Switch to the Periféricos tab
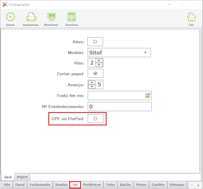The image size is (203, 189). pyautogui.click(x=92, y=185)
